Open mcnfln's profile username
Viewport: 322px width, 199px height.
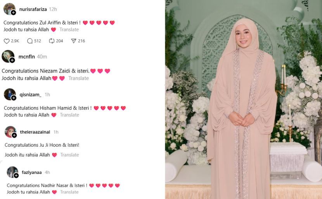coord(27,57)
